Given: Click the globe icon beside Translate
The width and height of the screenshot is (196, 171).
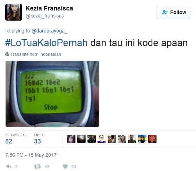Looking at the screenshot, I should click(7, 54).
